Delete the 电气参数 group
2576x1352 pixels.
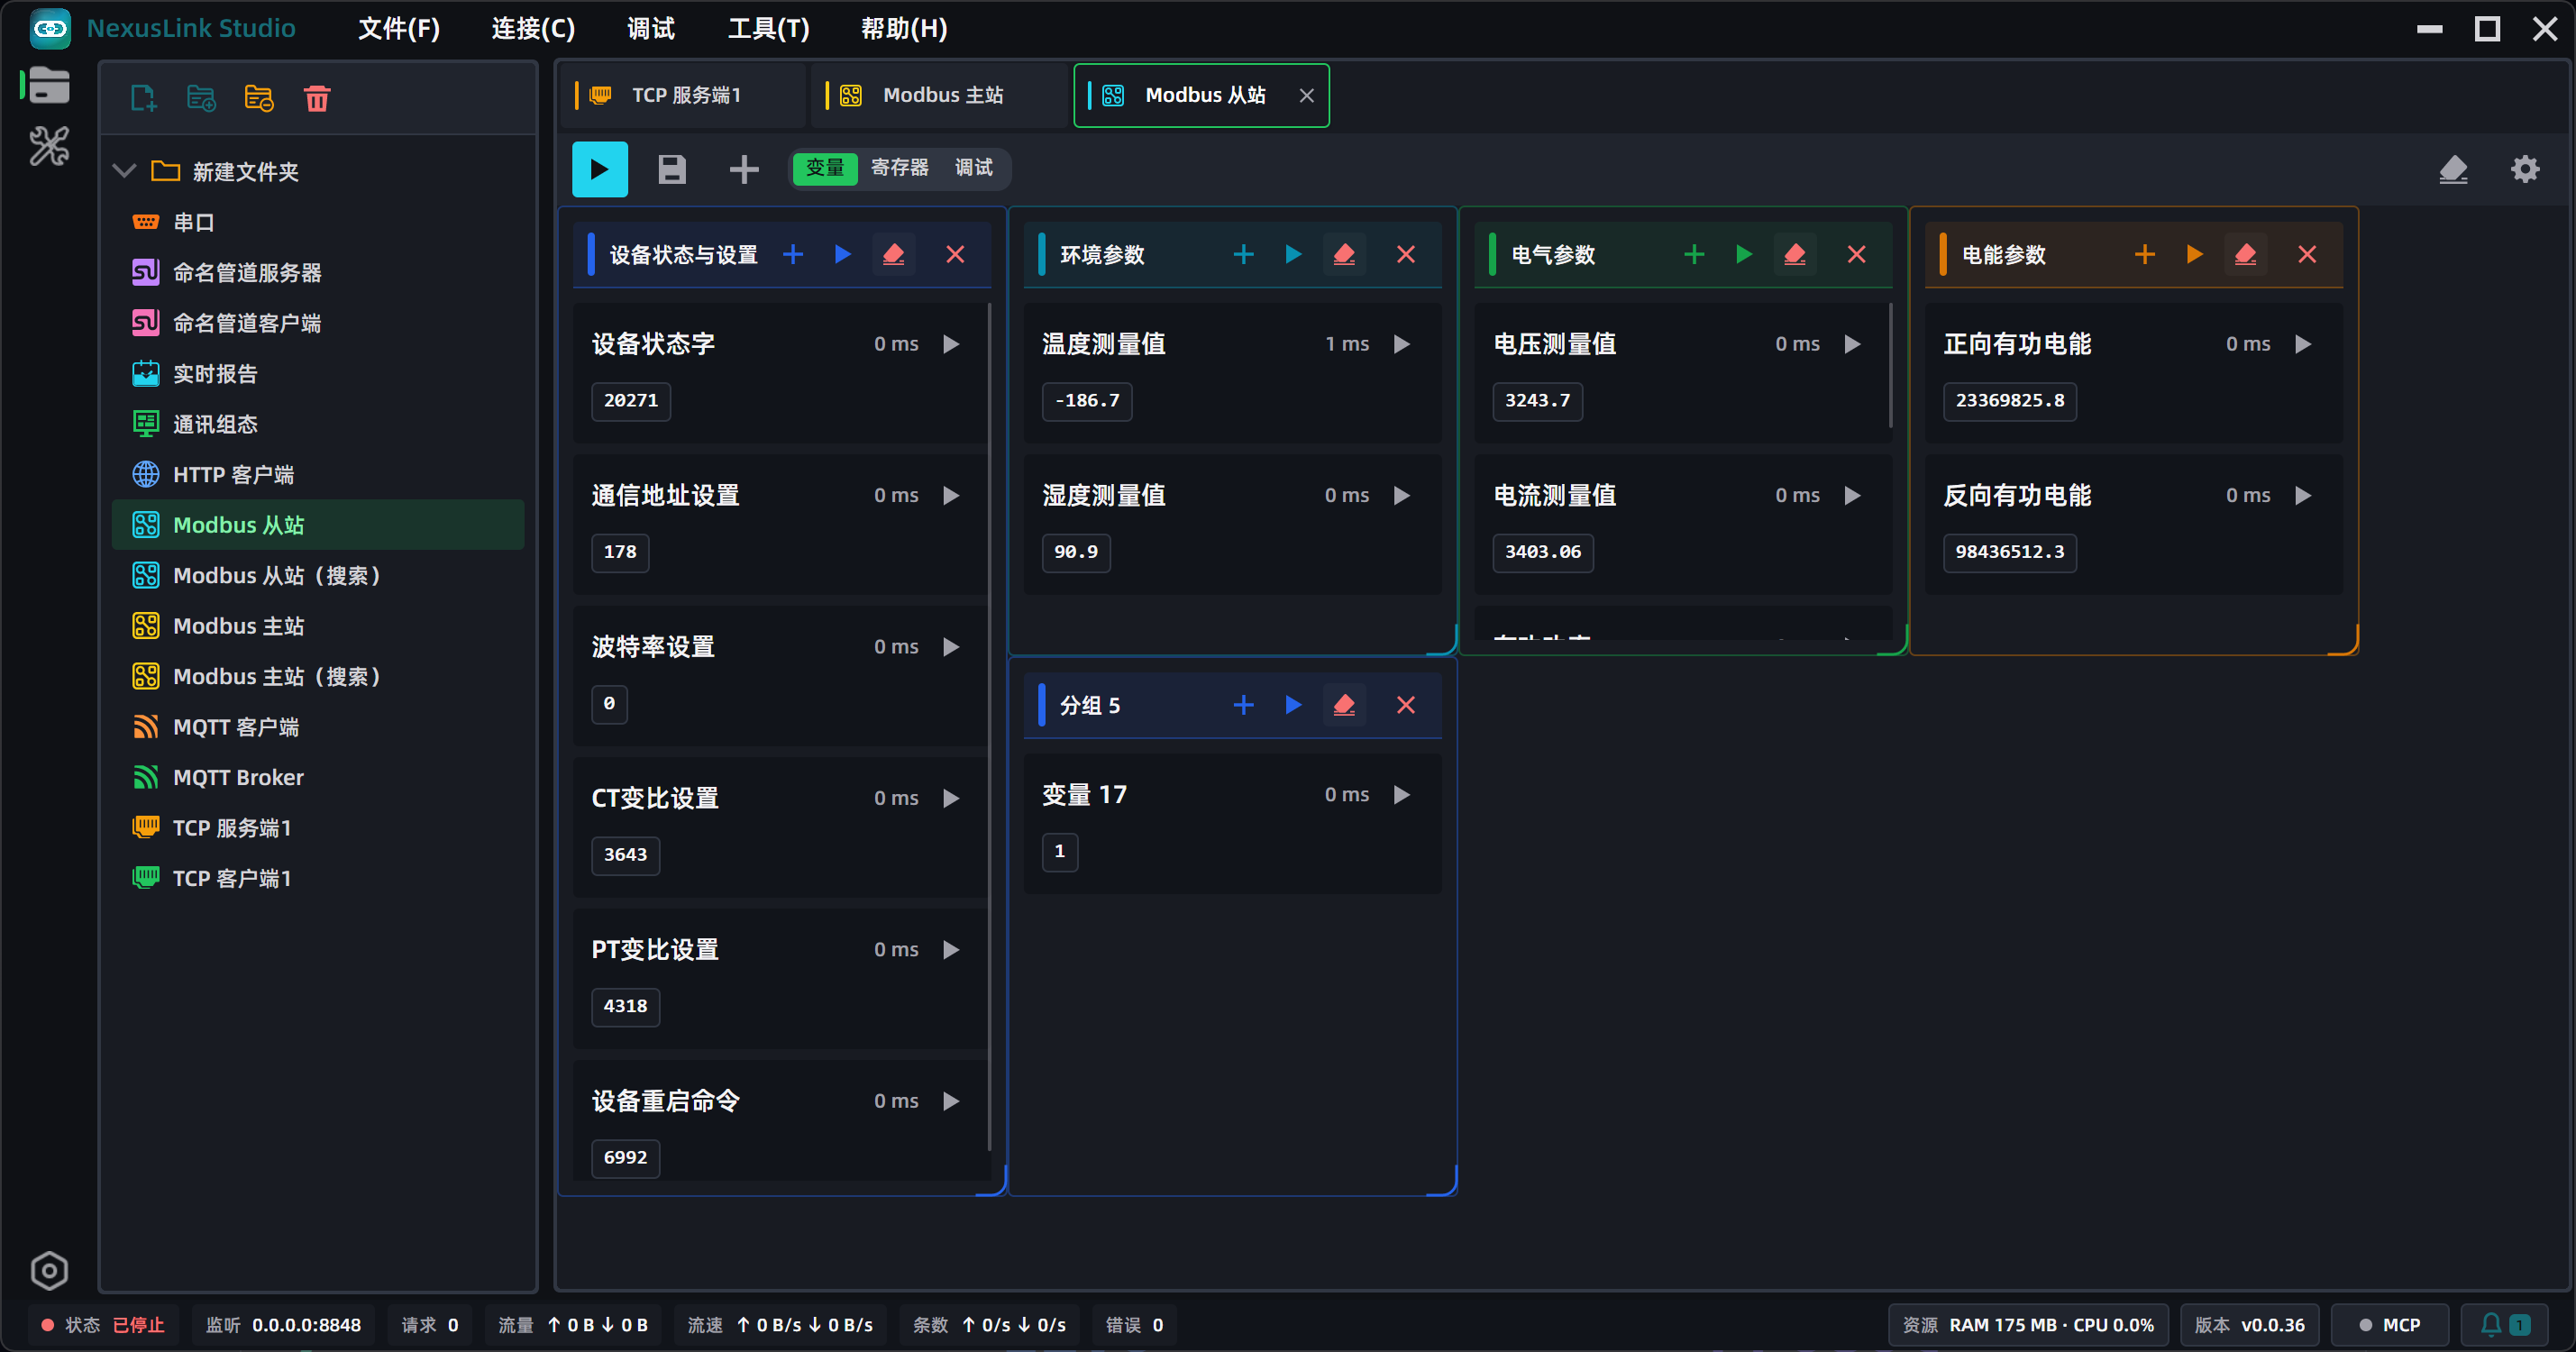pyautogui.click(x=1856, y=255)
